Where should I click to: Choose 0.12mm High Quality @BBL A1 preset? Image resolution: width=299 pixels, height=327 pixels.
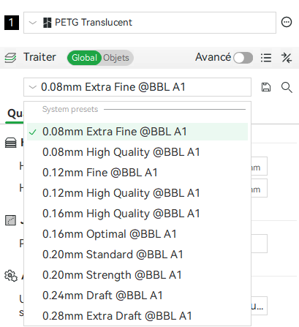pyautogui.click(x=137, y=193)
